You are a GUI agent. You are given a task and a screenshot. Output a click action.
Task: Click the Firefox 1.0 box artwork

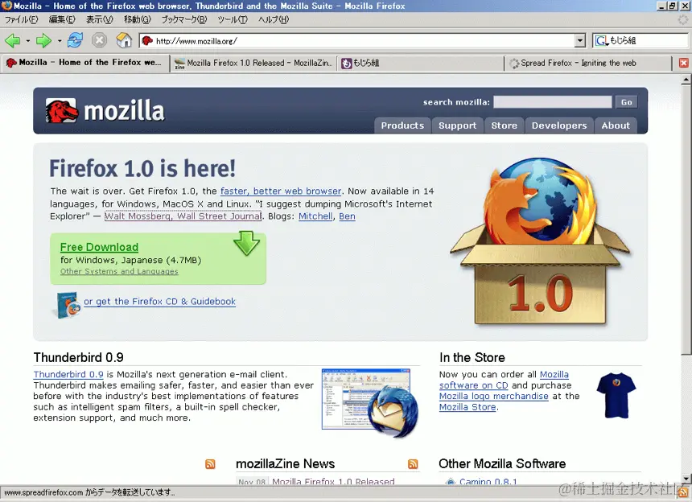point(540,241)
